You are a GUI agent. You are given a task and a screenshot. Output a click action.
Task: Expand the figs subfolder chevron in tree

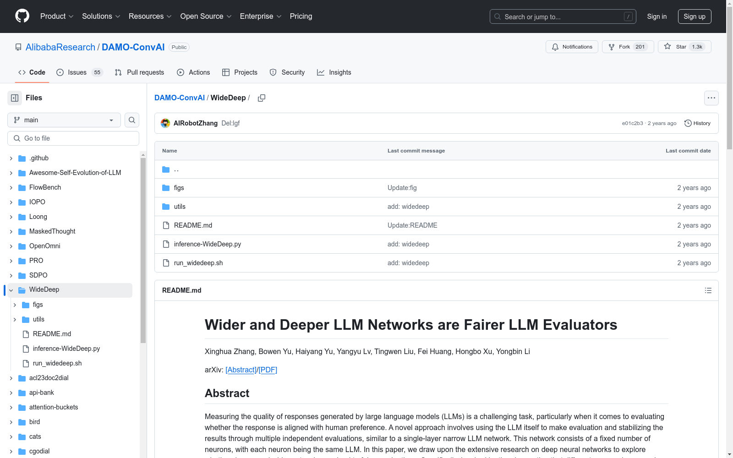(15, 305)
